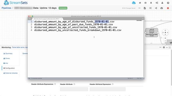Open the editor tab list dropdown arrow
This screenshot has width=172, height=96.
point(143,19)
